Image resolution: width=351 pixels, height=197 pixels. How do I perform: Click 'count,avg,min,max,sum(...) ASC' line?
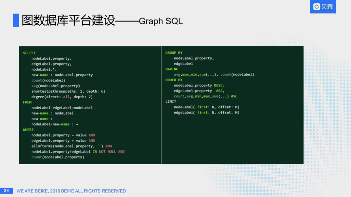click(x=205, y=96)
